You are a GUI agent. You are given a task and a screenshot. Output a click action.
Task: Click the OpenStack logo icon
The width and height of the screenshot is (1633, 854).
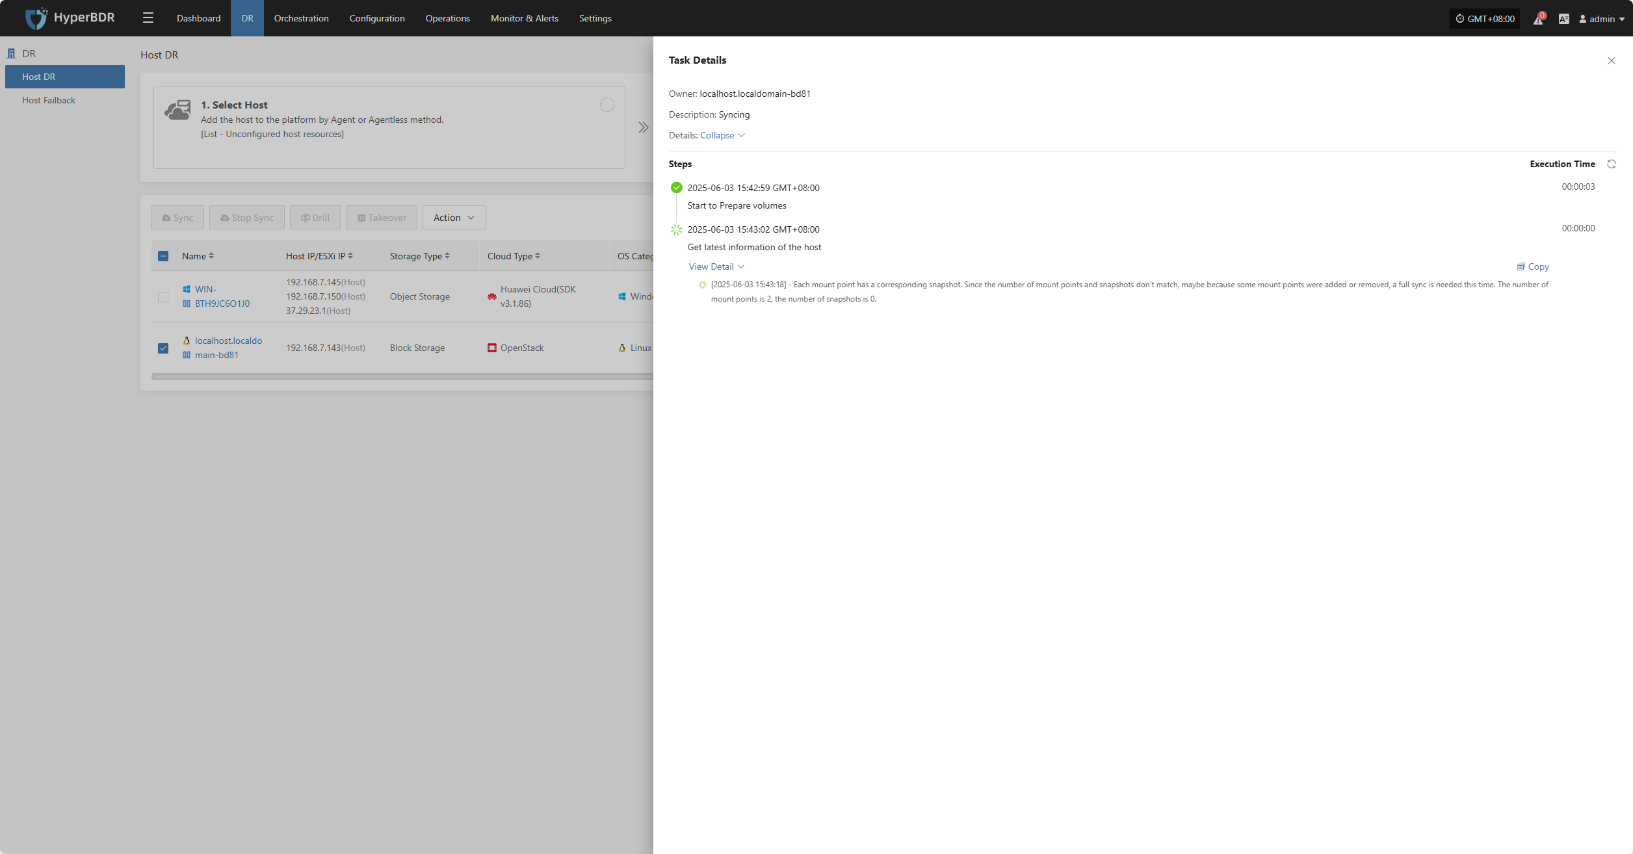pos(491,348)
